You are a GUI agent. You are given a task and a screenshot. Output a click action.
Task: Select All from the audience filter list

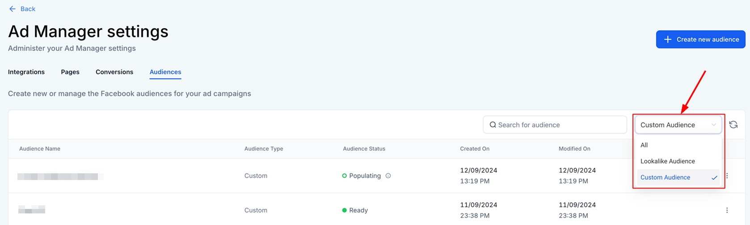tap(644, 145)
